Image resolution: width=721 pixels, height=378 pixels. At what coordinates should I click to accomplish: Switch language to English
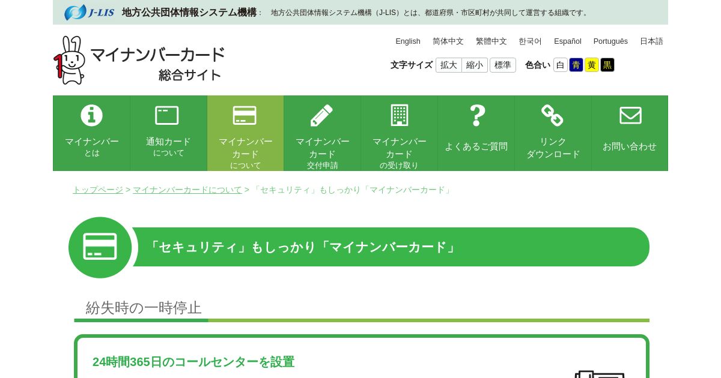click(408, 41)
